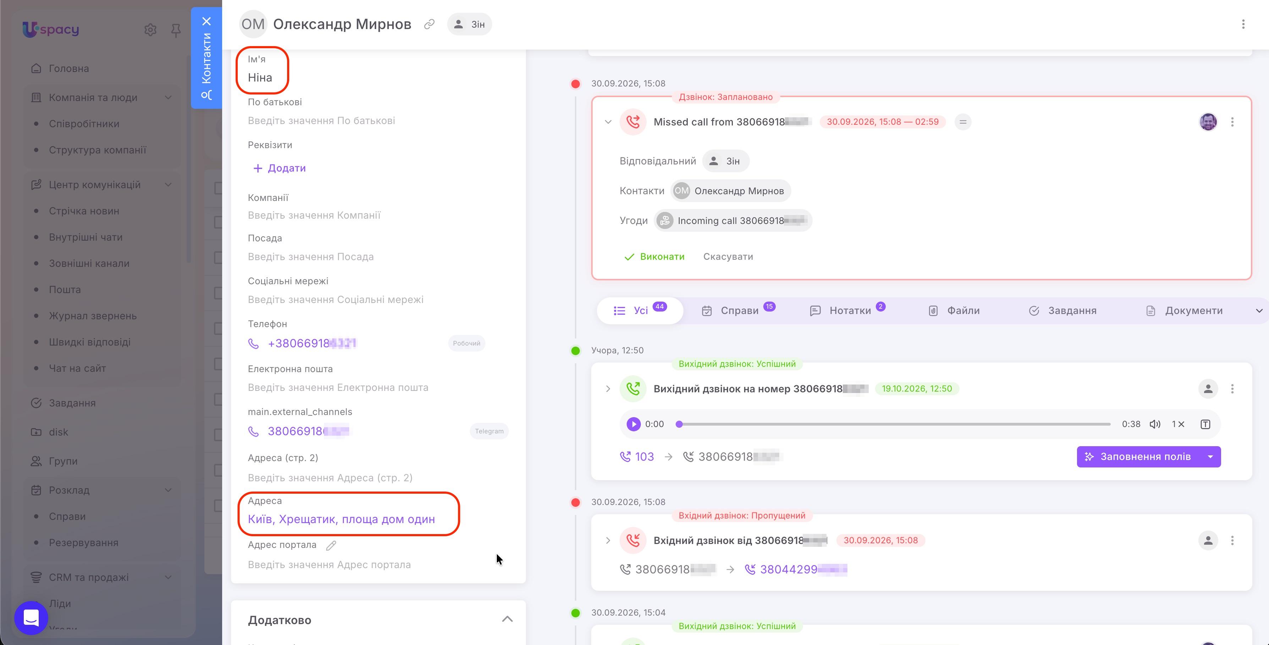Switch to the Справи tab

738,310
